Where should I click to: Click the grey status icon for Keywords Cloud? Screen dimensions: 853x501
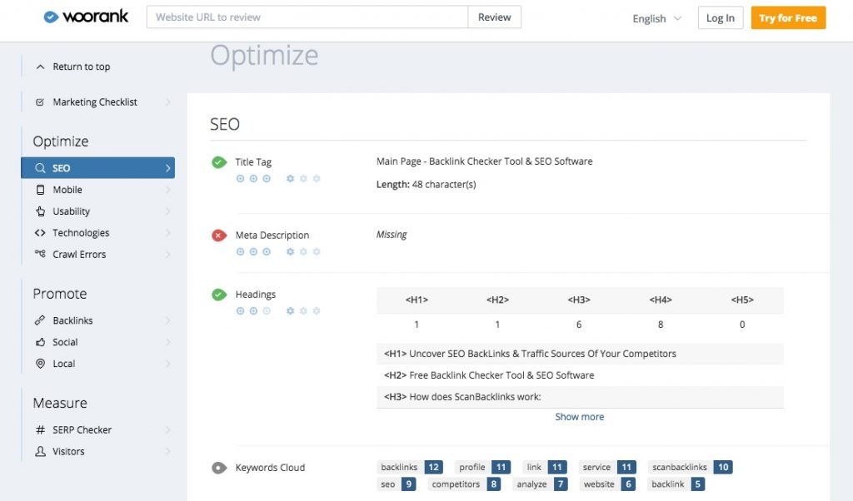219,468
